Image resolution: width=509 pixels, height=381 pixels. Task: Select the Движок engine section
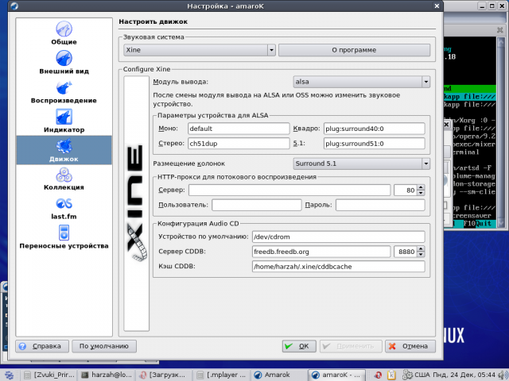64,150
